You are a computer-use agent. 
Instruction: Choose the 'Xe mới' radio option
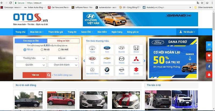59,49
